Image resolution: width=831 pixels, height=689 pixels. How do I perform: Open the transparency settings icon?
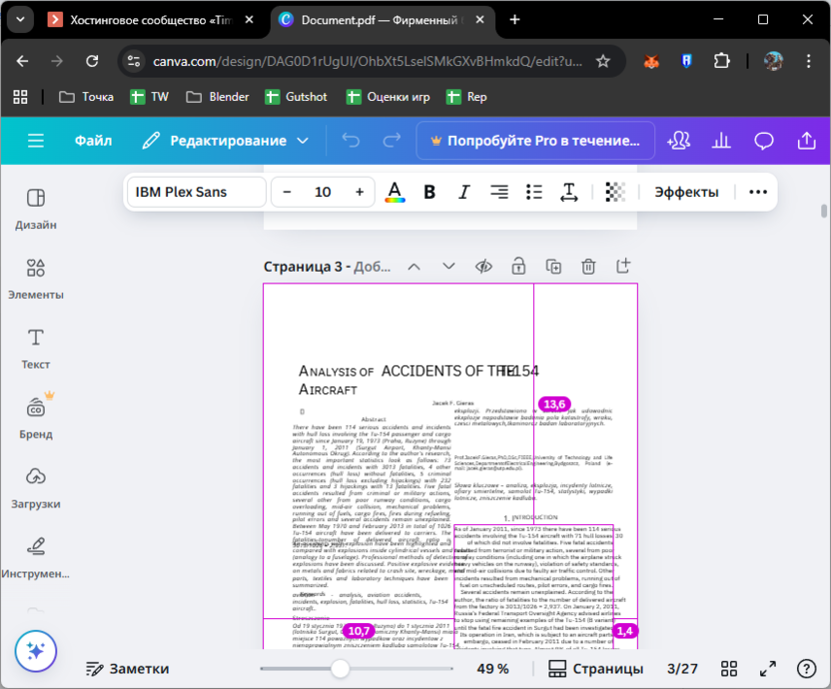(614, 192)
